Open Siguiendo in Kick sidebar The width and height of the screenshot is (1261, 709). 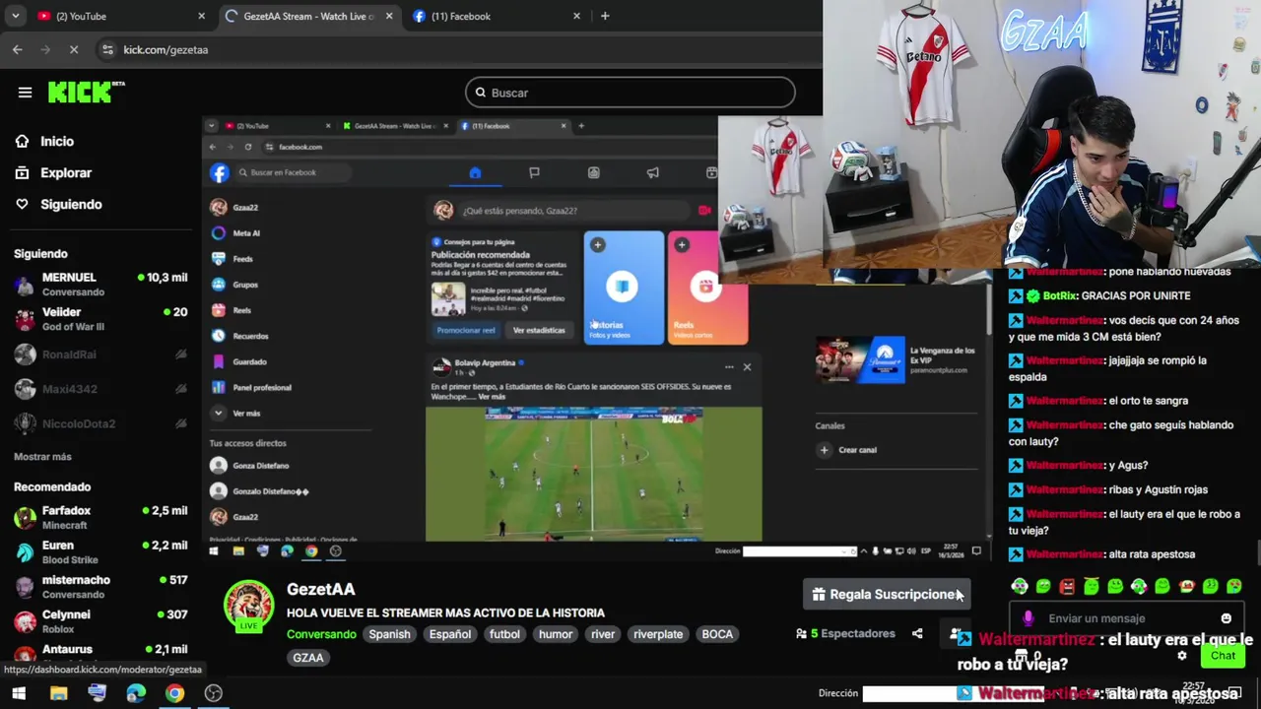click(58, 204)
